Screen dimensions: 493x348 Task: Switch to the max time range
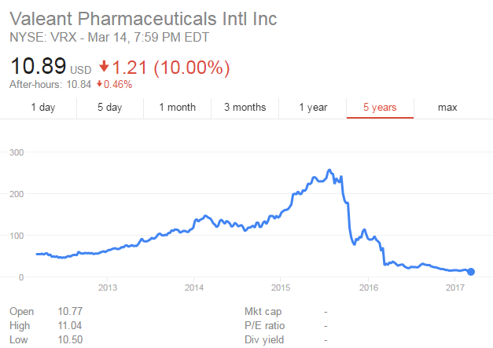point(447,108)
